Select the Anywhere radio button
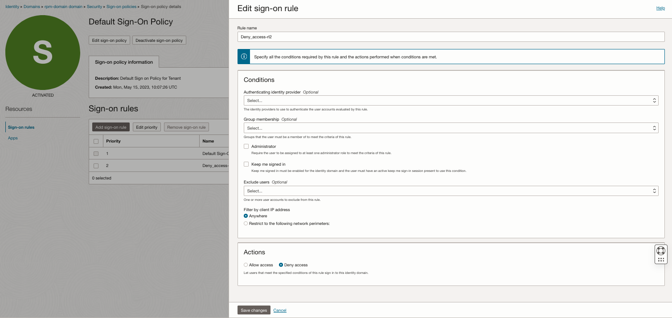 246,216
